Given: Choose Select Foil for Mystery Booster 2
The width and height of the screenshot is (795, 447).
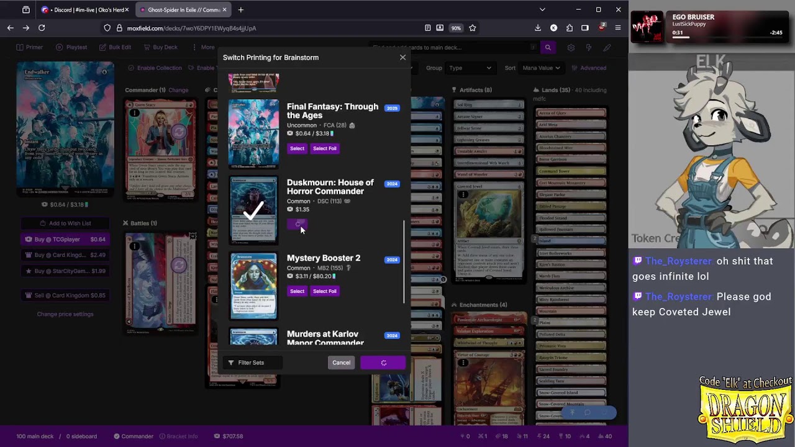Looking at the screenshot, I should [x=325, y=291].
